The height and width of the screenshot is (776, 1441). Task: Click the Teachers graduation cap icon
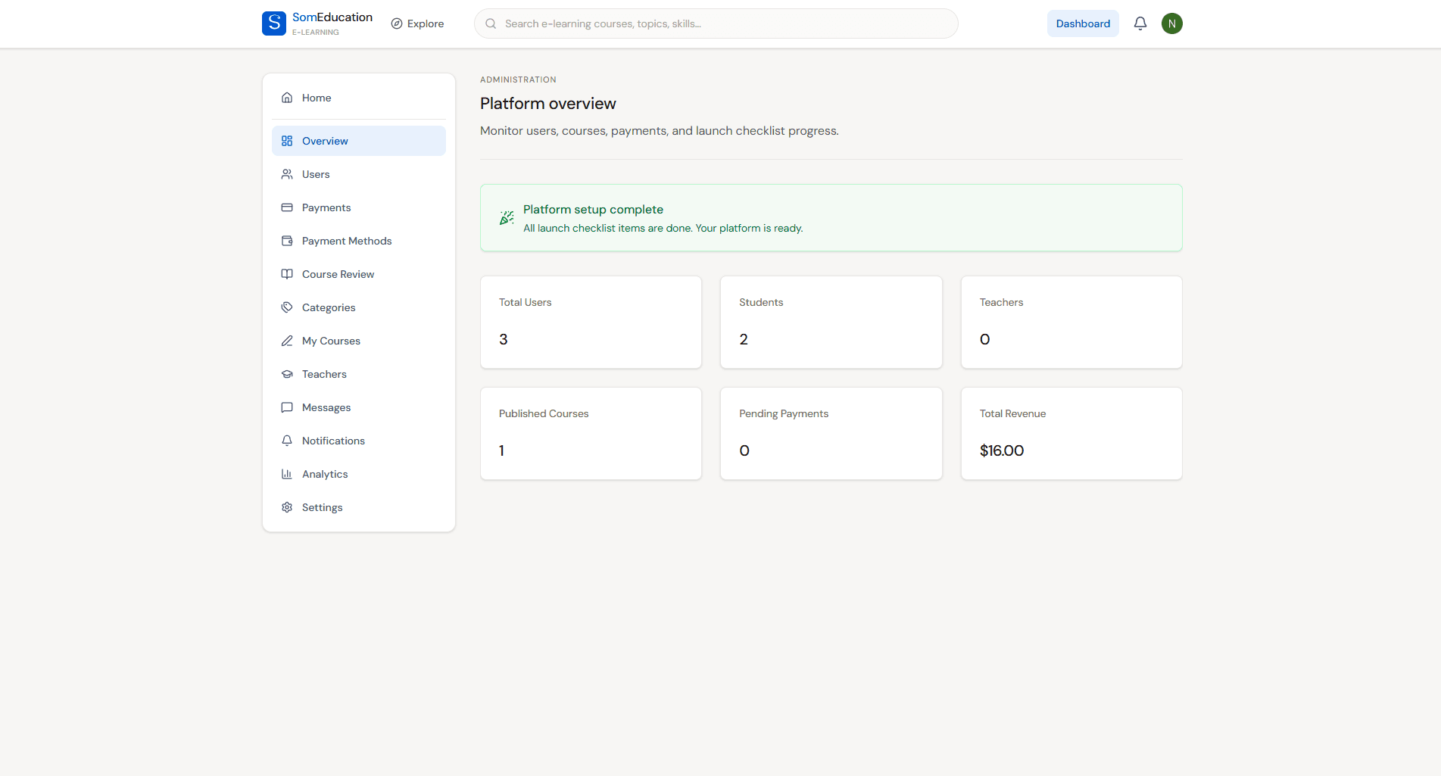pyautogui.click(x=287, y=374)
